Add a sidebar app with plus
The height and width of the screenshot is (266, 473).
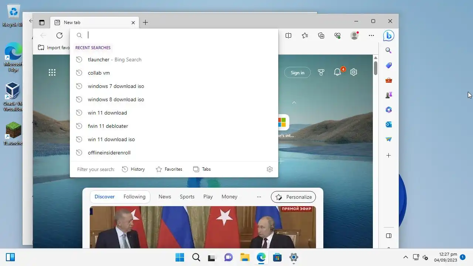pos(388,156)
